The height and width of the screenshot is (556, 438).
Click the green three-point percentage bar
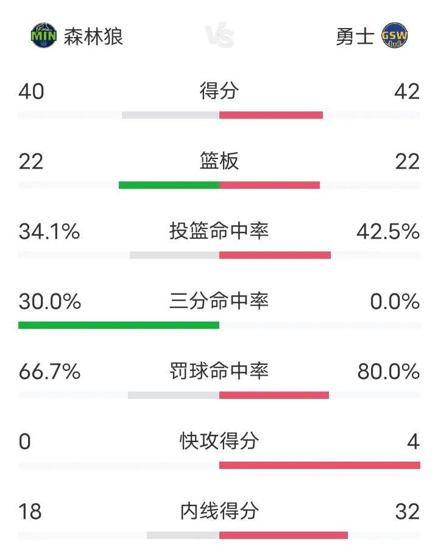119,325
